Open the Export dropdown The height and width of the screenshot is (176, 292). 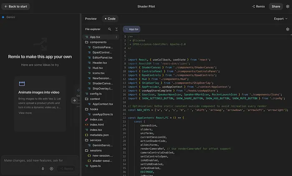[281, 19]
